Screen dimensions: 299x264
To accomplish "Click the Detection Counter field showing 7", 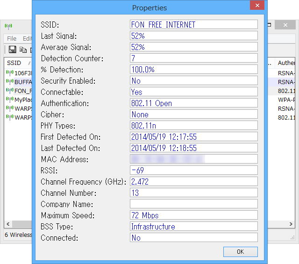I will tap(194, 58).
